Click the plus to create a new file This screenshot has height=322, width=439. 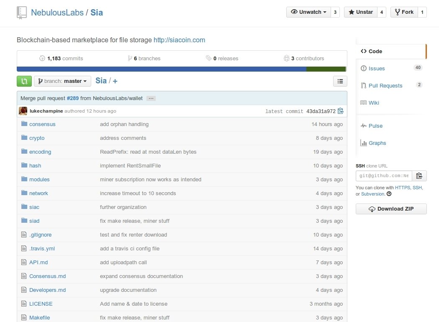click(x=115, y=81)
